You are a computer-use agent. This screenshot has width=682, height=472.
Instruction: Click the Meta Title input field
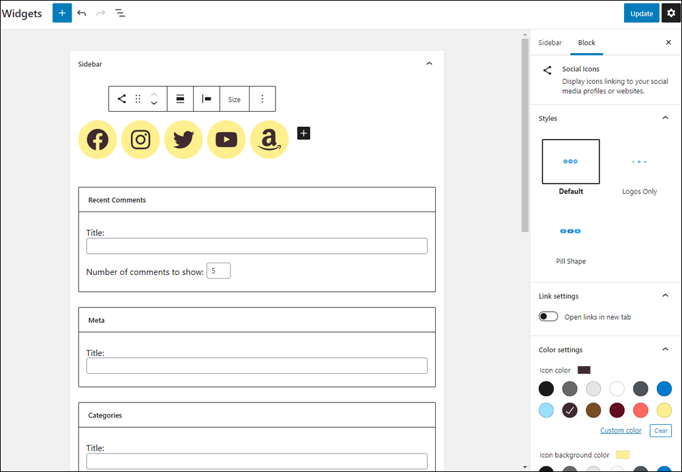(256, 366)
